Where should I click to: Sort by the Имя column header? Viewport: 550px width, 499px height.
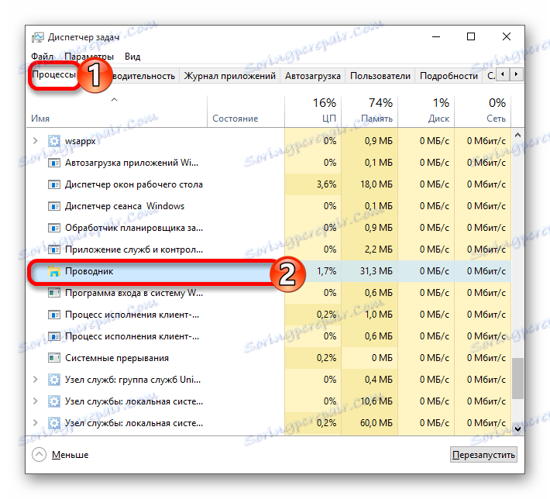click(40, 119)
